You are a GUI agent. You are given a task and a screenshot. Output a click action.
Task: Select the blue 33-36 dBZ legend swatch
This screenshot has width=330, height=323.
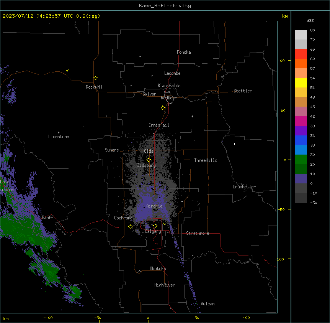tap(301, 140)
